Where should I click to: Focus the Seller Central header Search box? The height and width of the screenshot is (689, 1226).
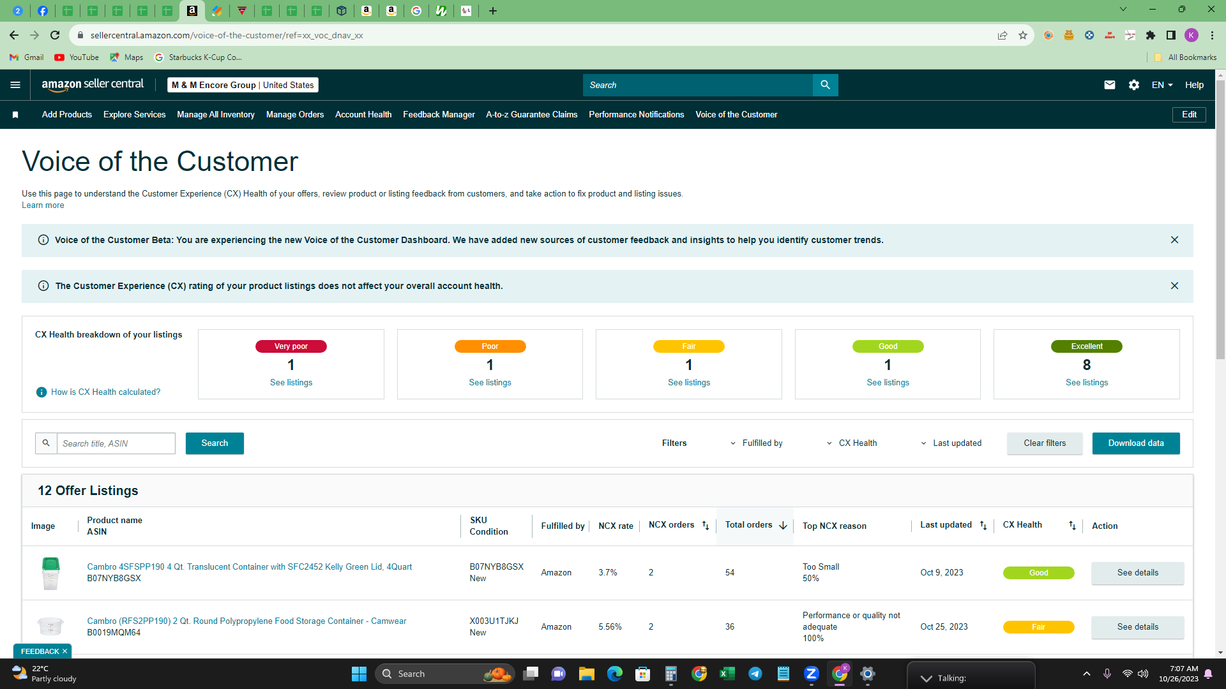click(697, 85)
